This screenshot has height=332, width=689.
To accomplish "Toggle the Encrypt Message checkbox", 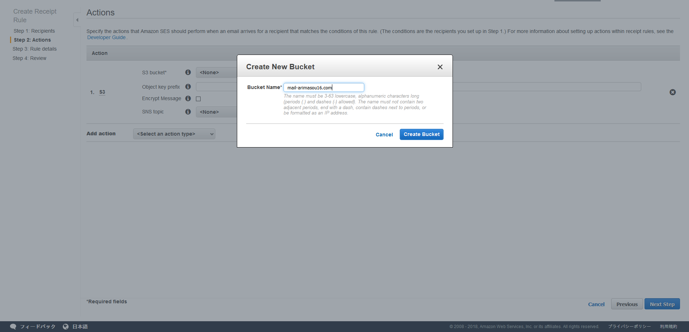I will [198, 99].
